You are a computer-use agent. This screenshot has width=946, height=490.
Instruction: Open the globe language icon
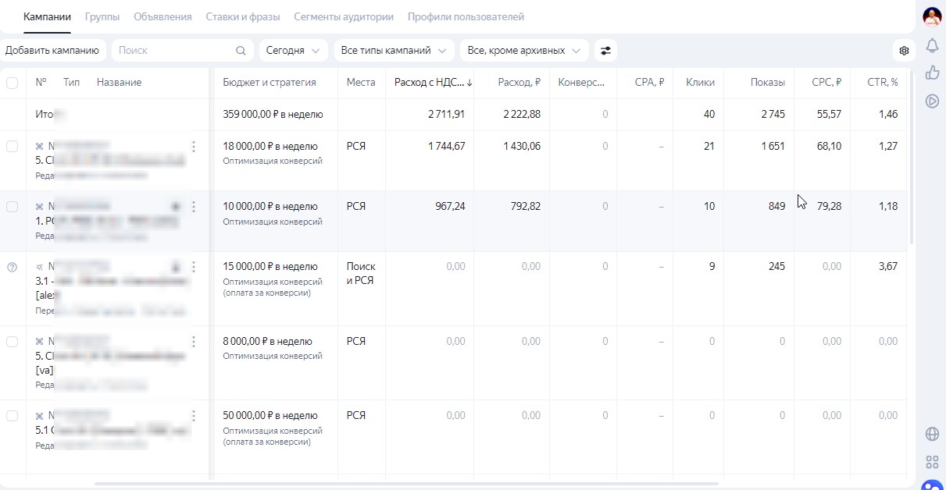(x=932, y=435)
